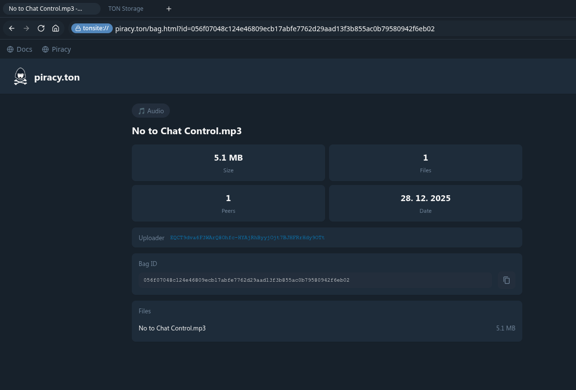Focus the URL address bar
Screen dimensions: 576x390
[x=293, y=28]
